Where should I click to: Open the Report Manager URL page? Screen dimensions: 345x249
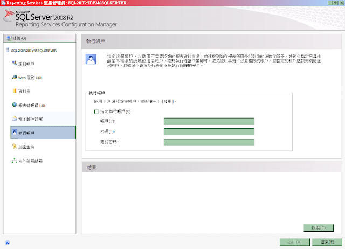(x=32, y=106)
